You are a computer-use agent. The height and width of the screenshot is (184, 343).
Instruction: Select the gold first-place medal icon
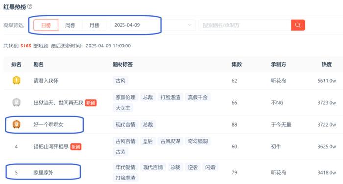point(16,80)
